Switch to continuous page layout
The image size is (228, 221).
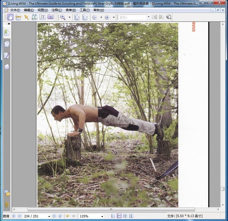119,216
